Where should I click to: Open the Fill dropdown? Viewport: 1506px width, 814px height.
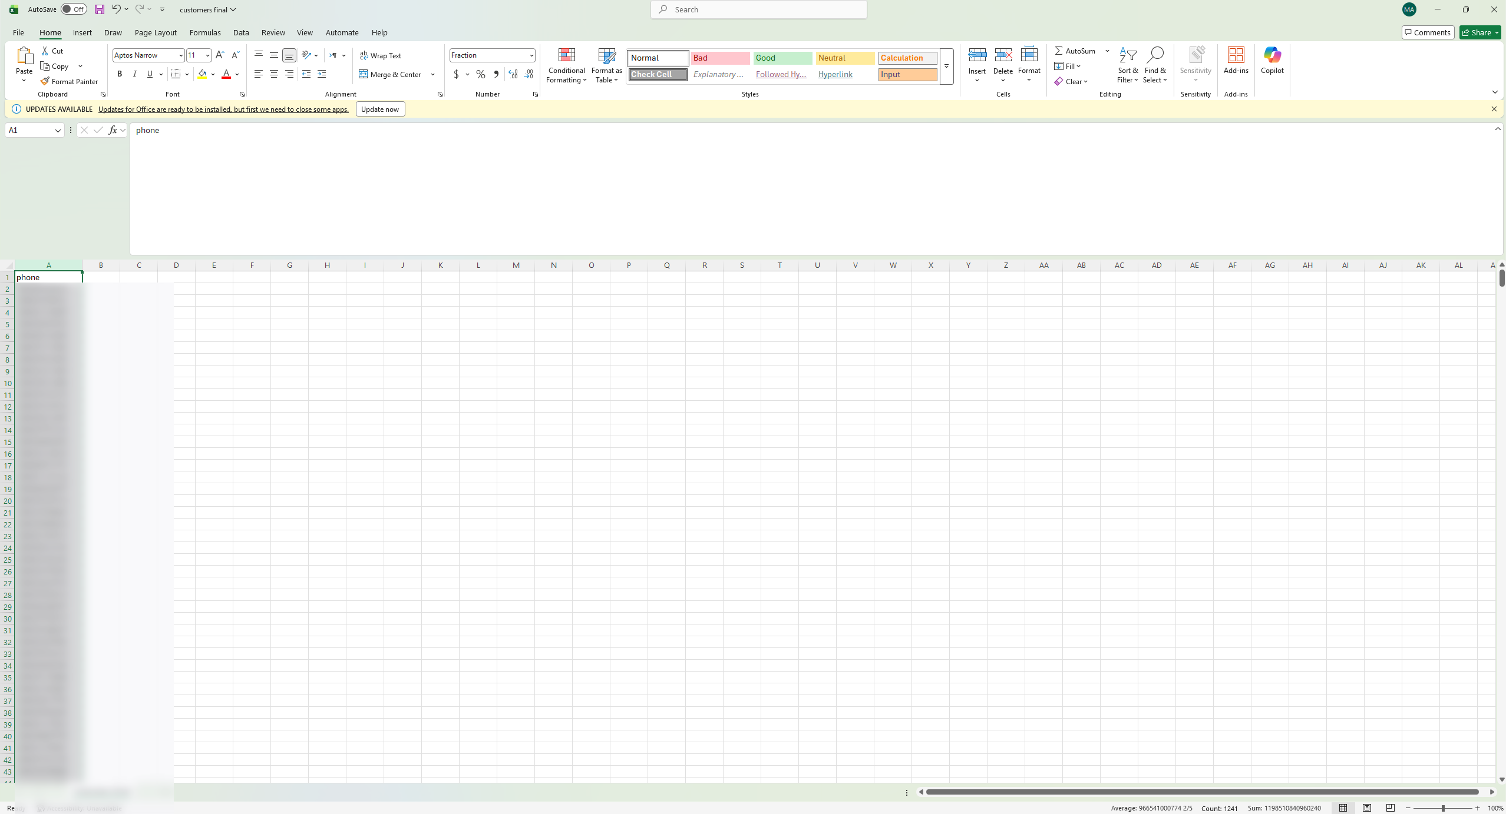(x=1068, y=66)
